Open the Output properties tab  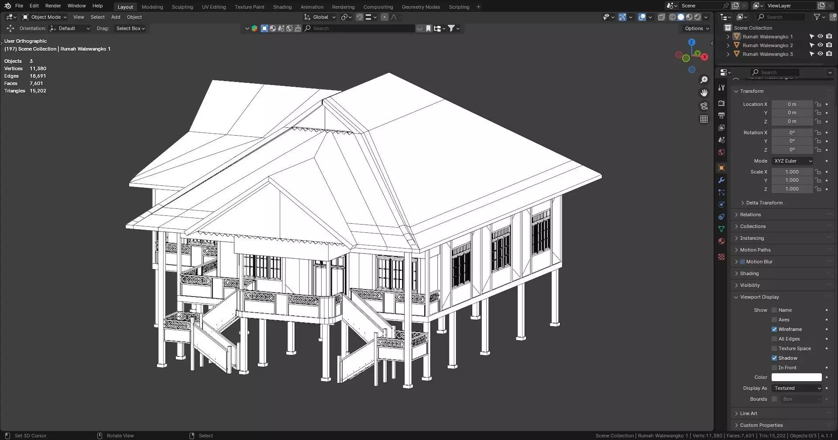(x=721, y=116)
